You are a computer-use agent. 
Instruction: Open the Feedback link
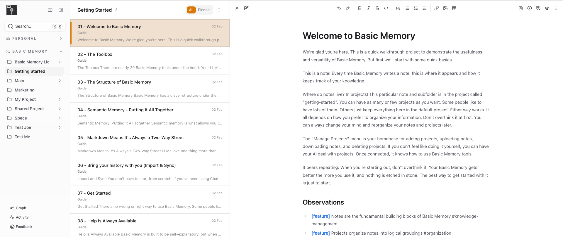(21, 227)
